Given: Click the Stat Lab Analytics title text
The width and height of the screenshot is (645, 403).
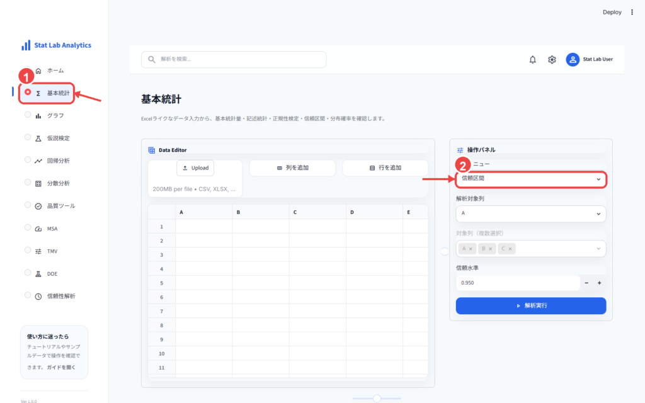Looking at the screenshot, I should (62, 45).
